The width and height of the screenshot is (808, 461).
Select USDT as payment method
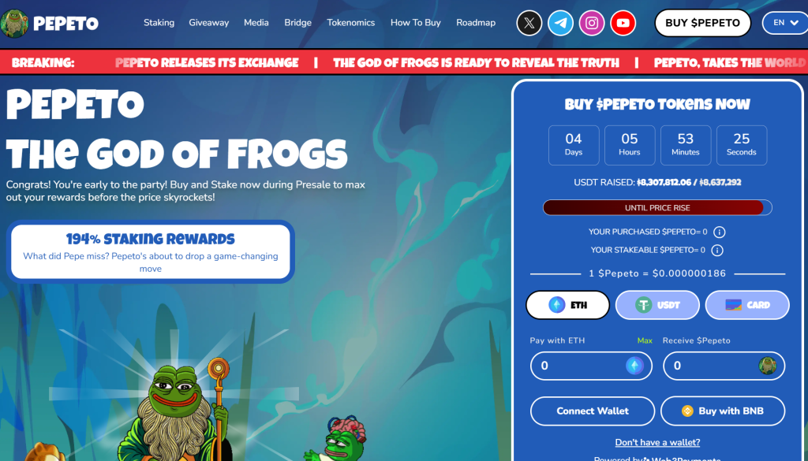click(657, 305)
